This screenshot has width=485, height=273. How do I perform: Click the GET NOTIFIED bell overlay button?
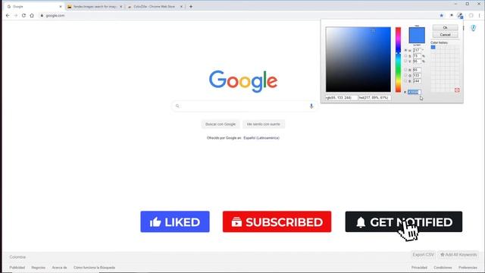[404, 221]
